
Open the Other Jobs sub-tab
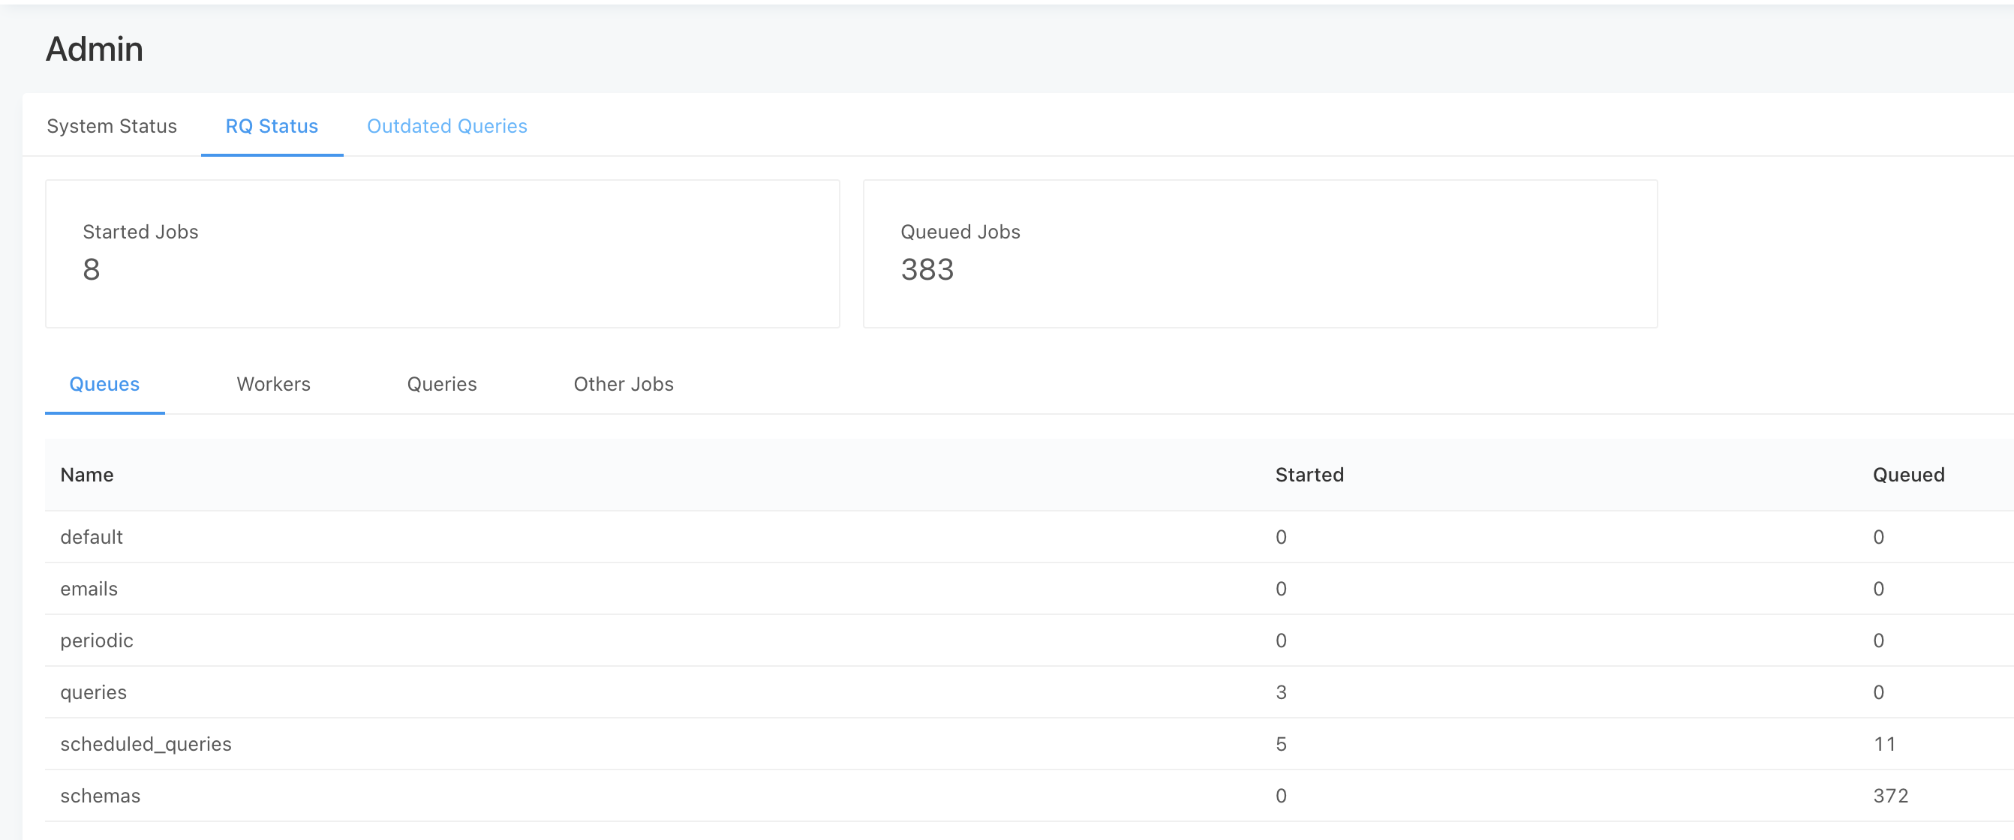tap(624, 384)
